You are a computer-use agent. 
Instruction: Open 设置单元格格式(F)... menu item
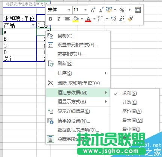(x=78, y=45)
